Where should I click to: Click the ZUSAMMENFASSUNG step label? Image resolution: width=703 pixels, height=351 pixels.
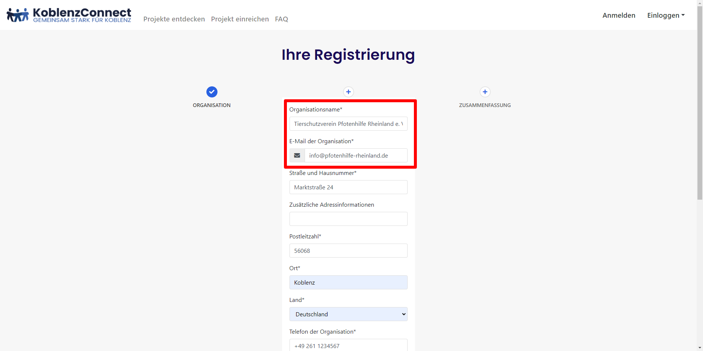pyautogui.click(x=485, y=105)
